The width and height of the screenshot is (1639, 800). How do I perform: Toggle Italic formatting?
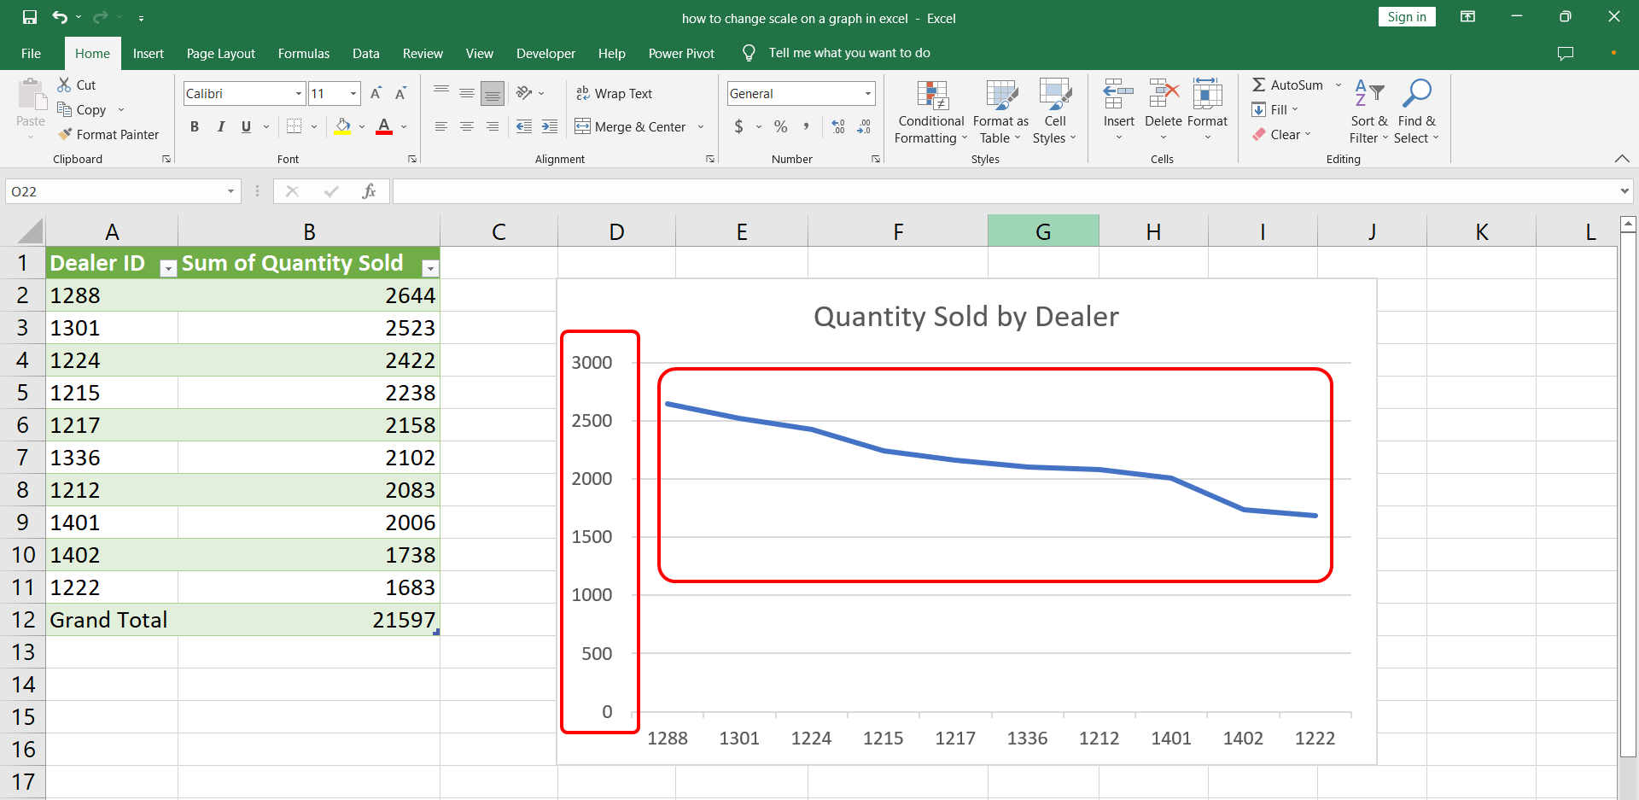[x=220, y=126]
